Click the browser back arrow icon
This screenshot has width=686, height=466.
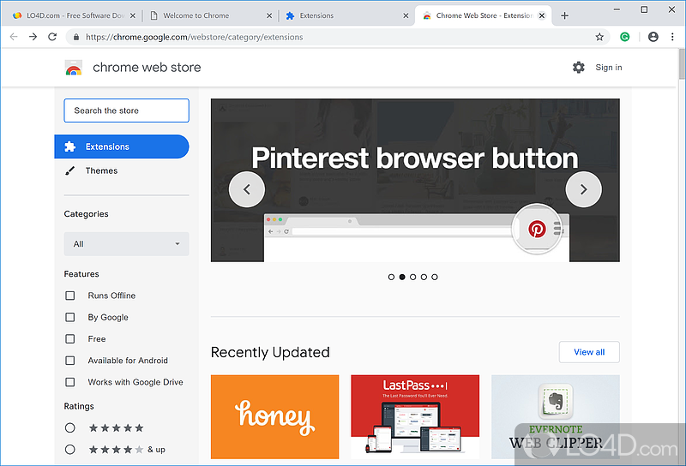(x=13, y=37)
